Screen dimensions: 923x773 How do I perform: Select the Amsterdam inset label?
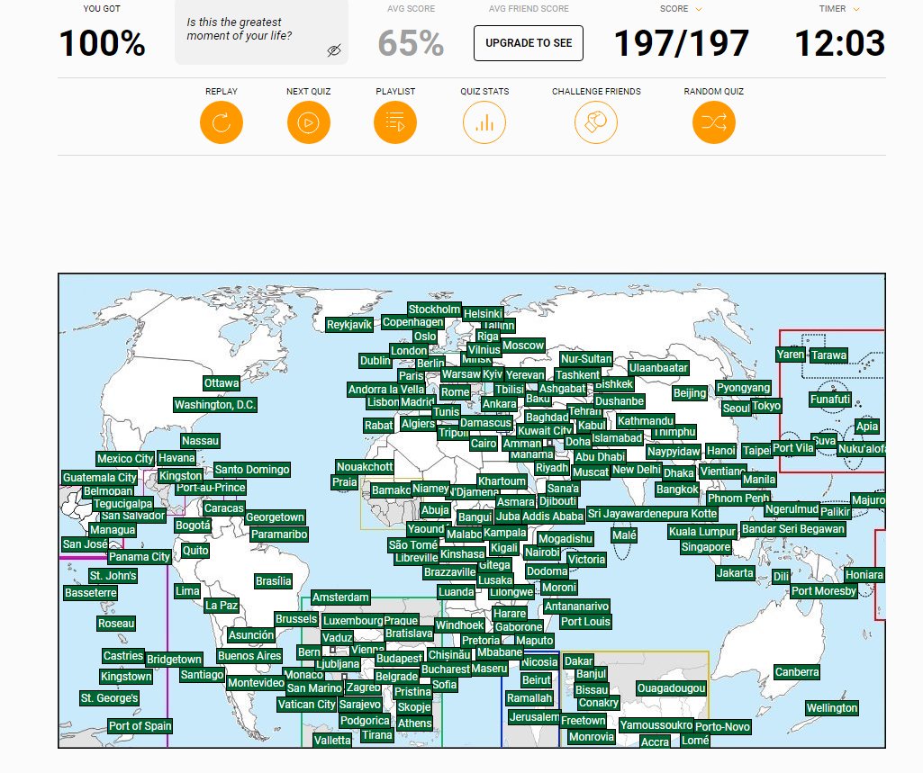pyautogui.click(x=340, y=598)
